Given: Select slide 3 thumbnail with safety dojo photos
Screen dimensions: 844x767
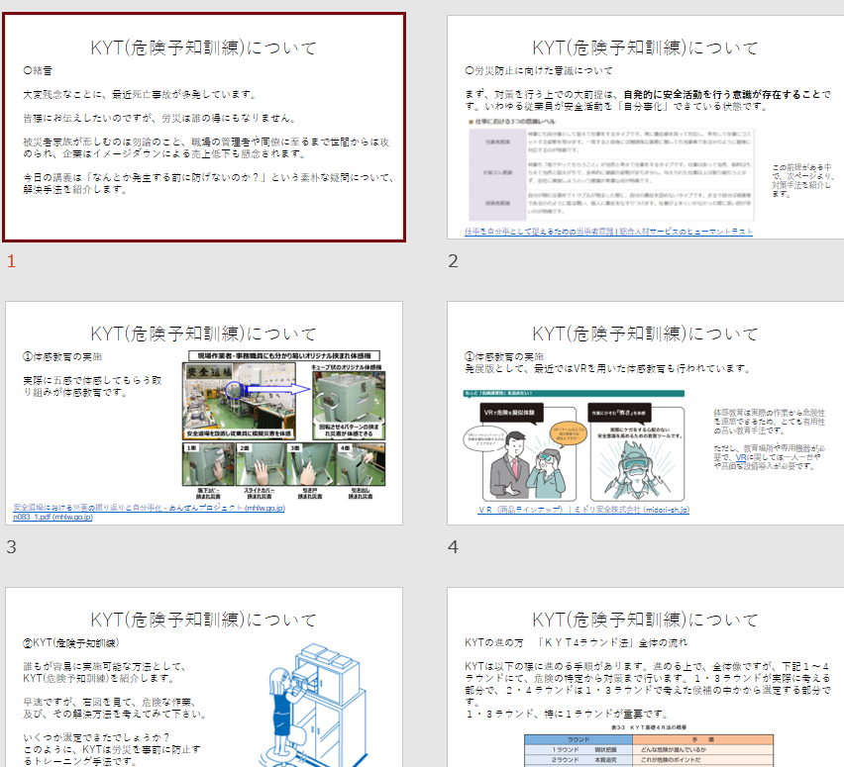Looking at the screenshot, I should pyautogui.click(x=204, y=413).
